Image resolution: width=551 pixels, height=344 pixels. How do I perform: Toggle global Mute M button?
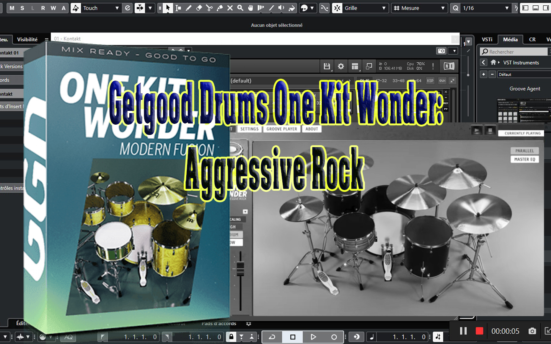point(12,8)
